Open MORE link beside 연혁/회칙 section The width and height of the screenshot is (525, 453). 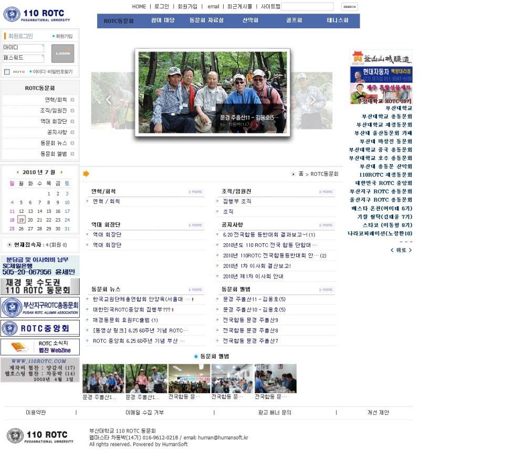coord(196,192)
